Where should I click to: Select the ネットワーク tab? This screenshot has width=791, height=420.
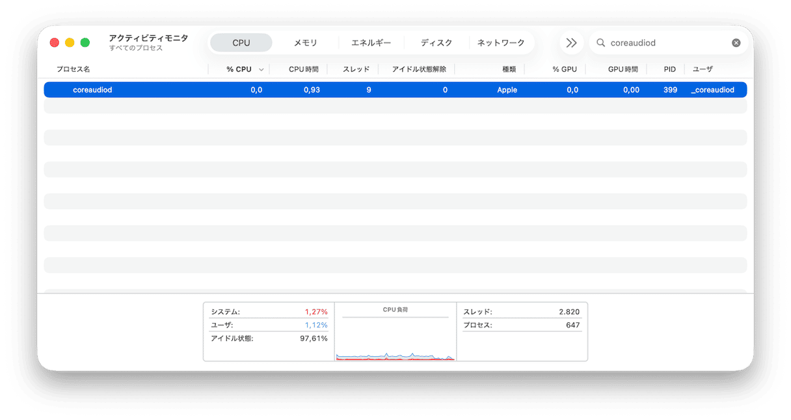pyautogui.click(x=501, y=43)
